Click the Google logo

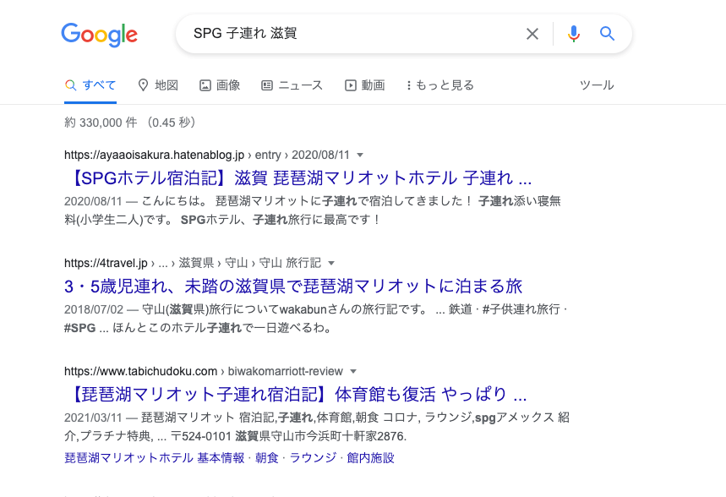click(x=99, y=35)
